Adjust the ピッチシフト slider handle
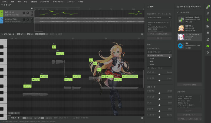This screenshot has width=211, height=123. (x=159, y=74)
